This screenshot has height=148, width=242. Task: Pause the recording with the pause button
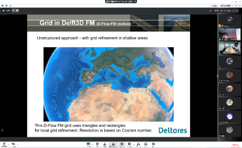(13, 11)
